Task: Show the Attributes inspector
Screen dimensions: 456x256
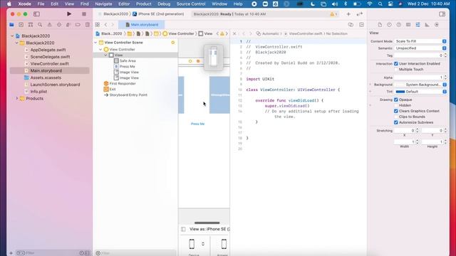Action: point(418,25)
